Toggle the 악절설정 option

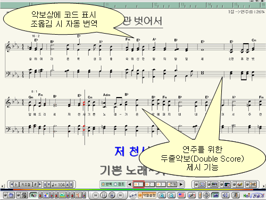click(x=147, y=195)
